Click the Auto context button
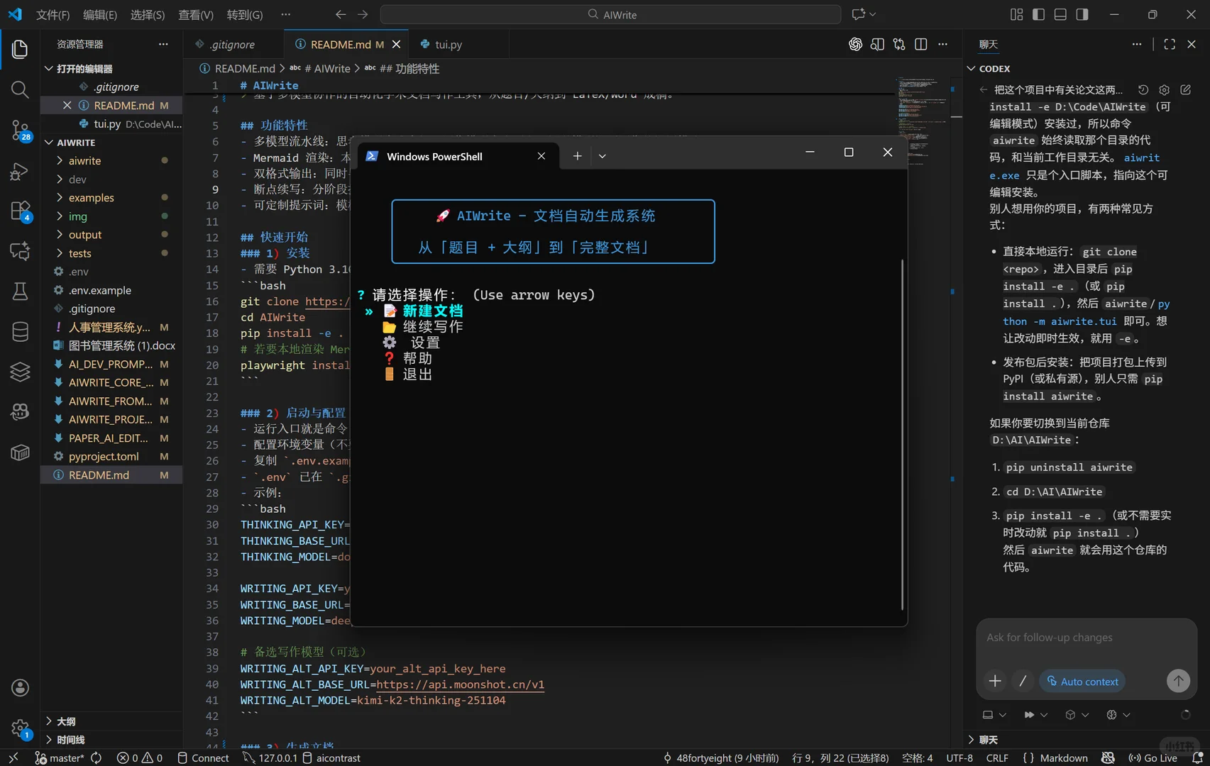The image size is (1210, 766). (1082, 682)
